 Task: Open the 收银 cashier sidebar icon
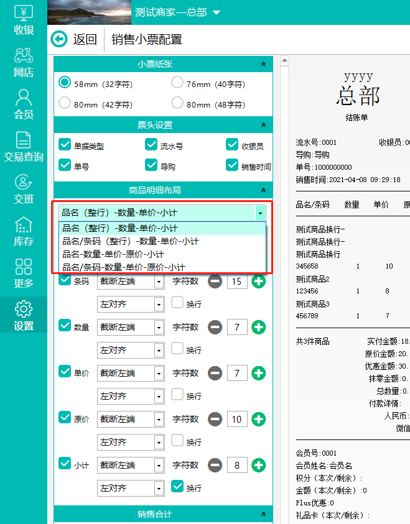24,19
